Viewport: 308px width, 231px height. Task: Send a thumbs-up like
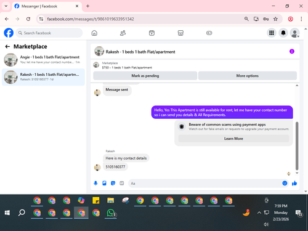[x=294, y=183]
